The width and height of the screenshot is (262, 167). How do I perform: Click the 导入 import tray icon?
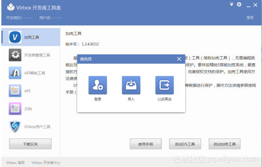[131, 85]
